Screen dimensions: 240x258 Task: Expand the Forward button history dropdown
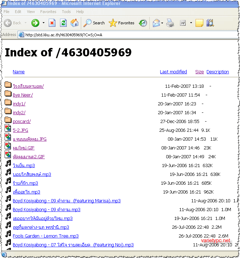[x=44, y=23]
